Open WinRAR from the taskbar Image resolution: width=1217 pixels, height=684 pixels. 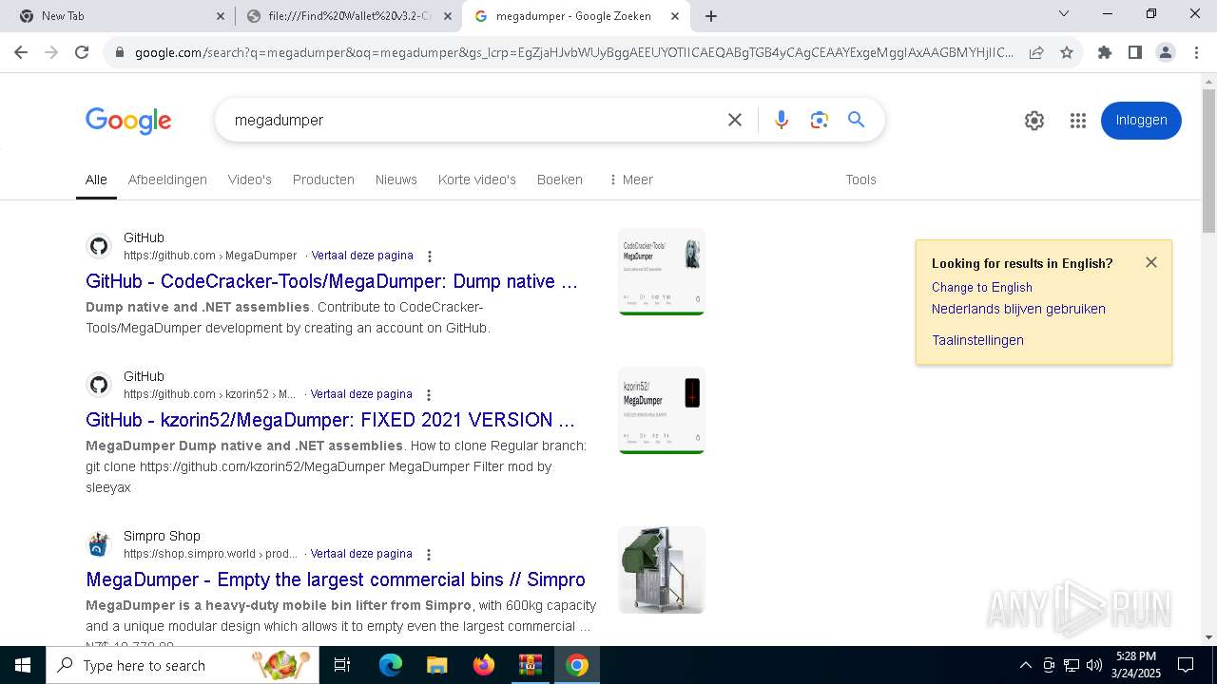[x=530, y=665]
